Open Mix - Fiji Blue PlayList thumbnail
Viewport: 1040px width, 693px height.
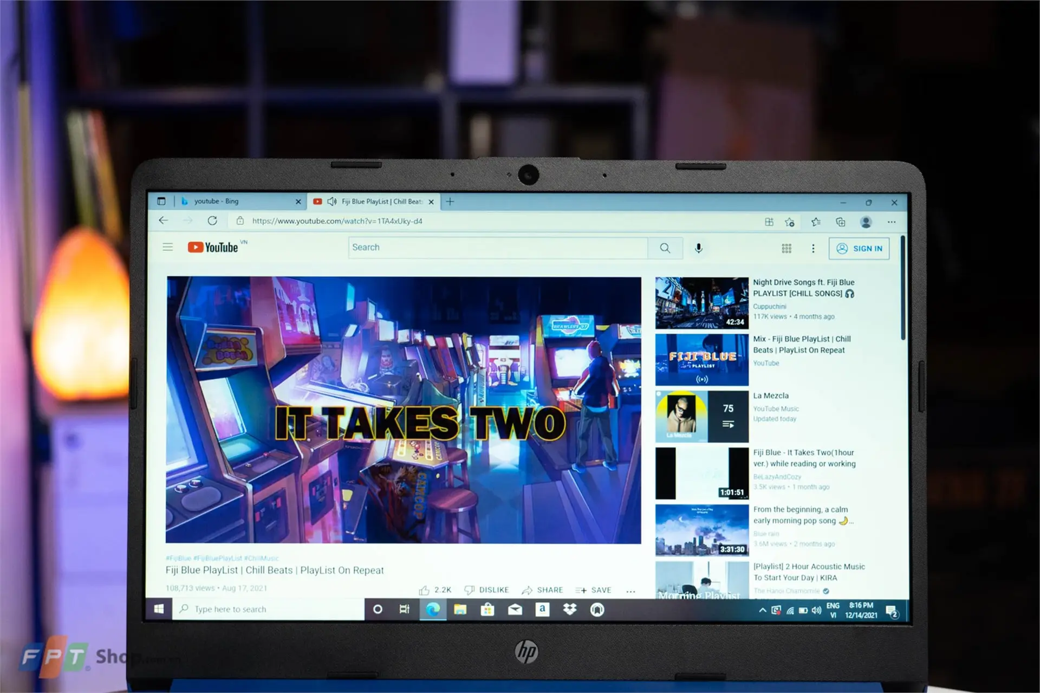pos(702,360)
